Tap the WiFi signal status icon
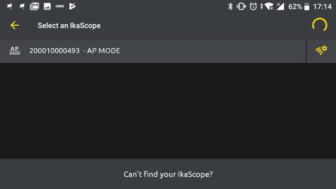Viewport: 336px width, 189px height. click(269, 6)
